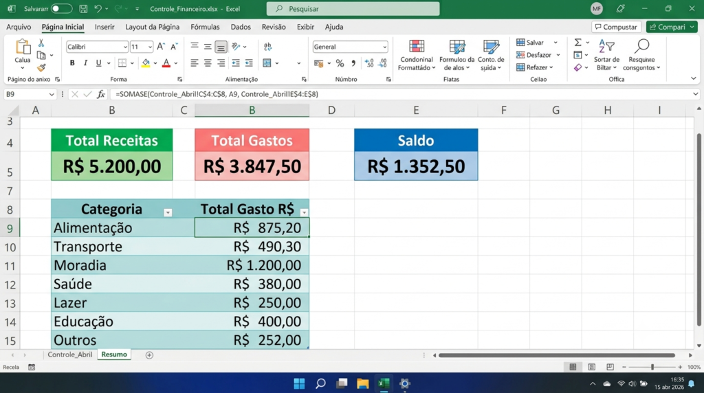Image resolution: width=704 pixels, height=393 pixels.
Task: Click the increase indent icon
Action: point(249,63)
